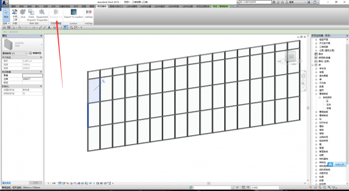Viewport: 349px width, 191px height.
Task: Expand the 楼层平面 node in Project Browser
Action: tap(316, 40)
